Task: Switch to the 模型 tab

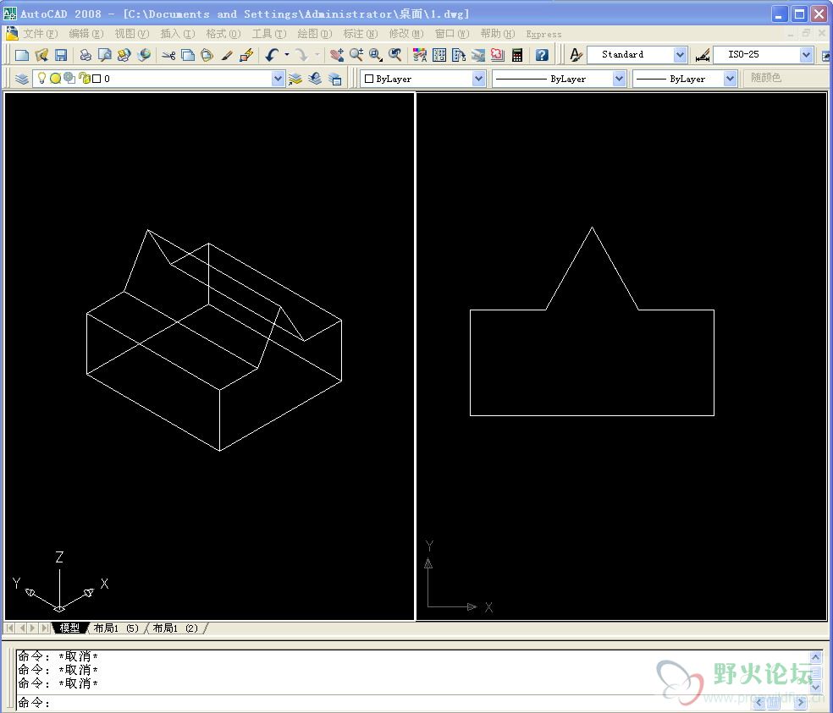Action: click(69, 628)
